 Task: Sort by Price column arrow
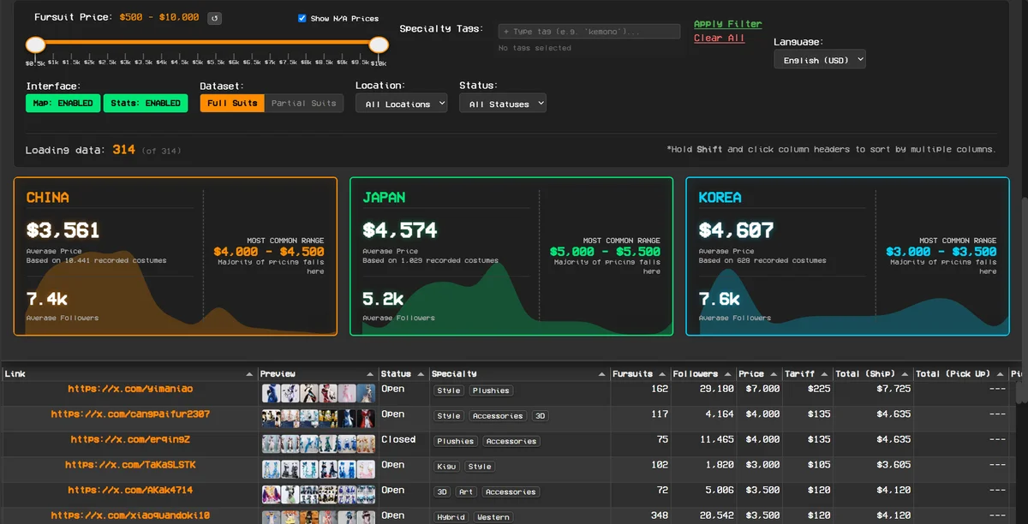[x=774, y=374]
